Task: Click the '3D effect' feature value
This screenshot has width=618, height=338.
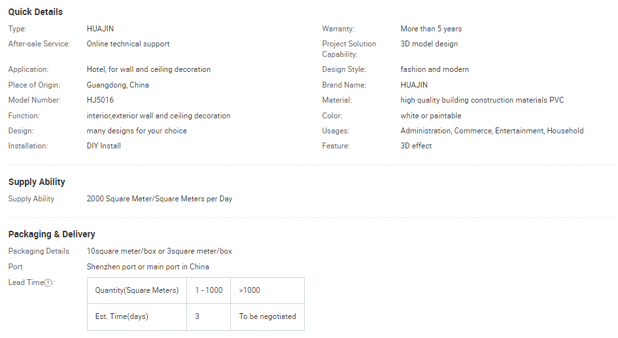Action: coord(416,146)
